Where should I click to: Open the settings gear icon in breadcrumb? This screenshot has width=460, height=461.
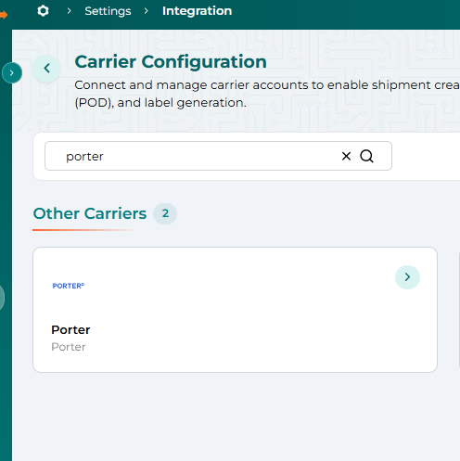pyautogui.click(x=43, y=11)
